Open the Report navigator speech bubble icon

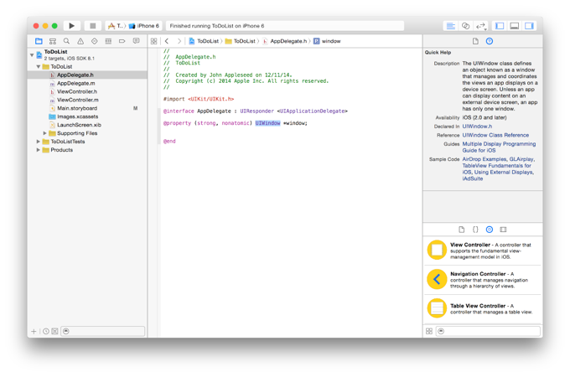point(137,41)
